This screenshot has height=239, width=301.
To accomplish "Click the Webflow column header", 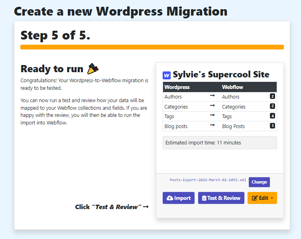I will (232, 87).
